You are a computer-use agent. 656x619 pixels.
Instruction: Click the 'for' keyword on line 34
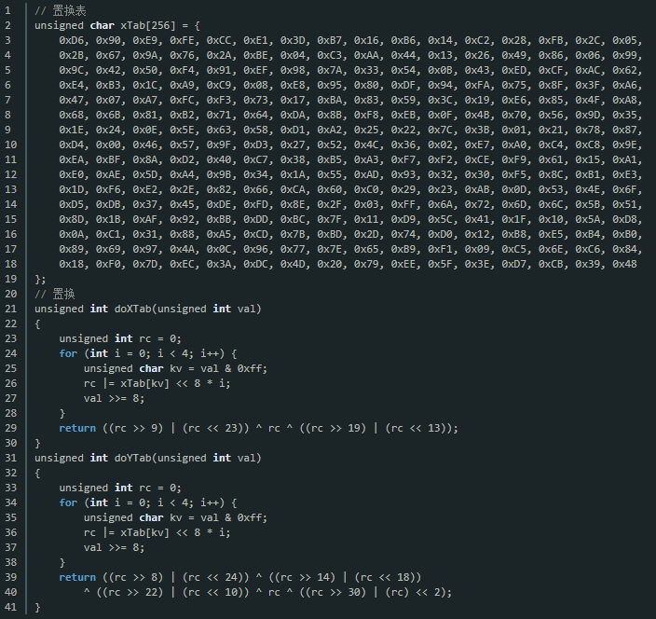click(68, 502)
